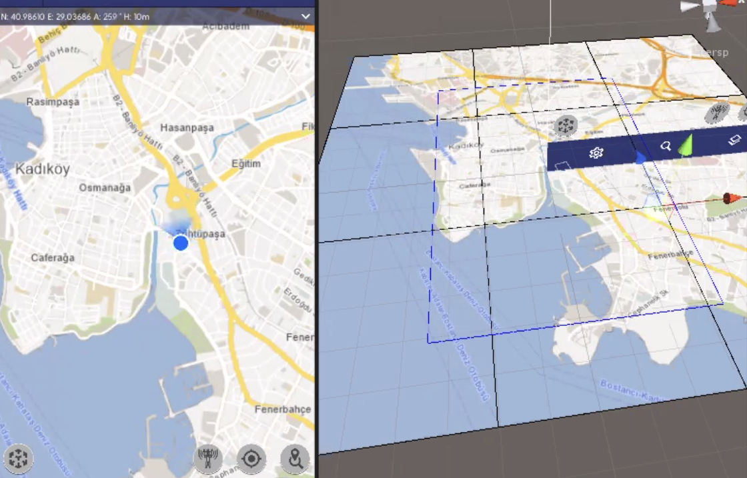The image size is (747, 478).
Task: Click the GPS locate target icon
Action: point(251,459)
